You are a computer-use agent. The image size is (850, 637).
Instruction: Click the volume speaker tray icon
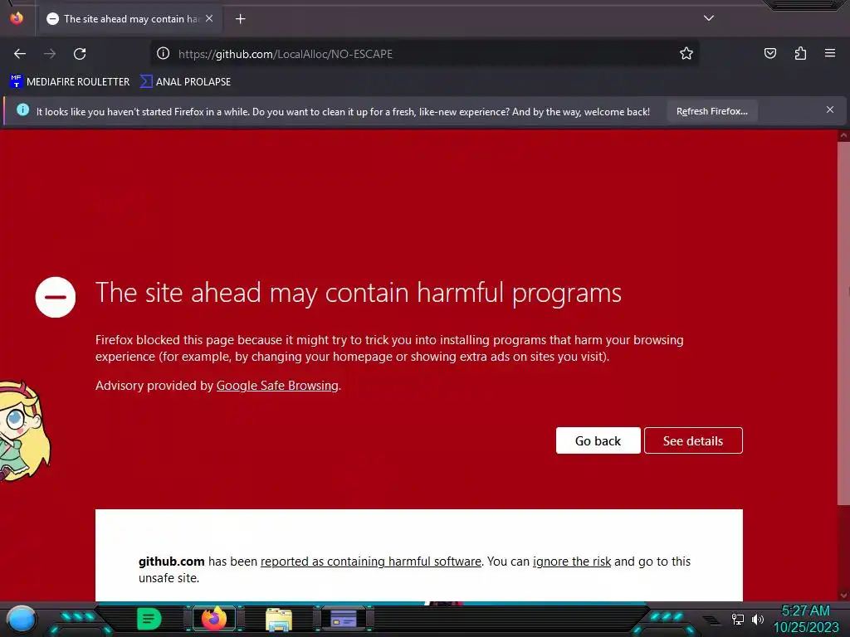(x=757, y=619)
